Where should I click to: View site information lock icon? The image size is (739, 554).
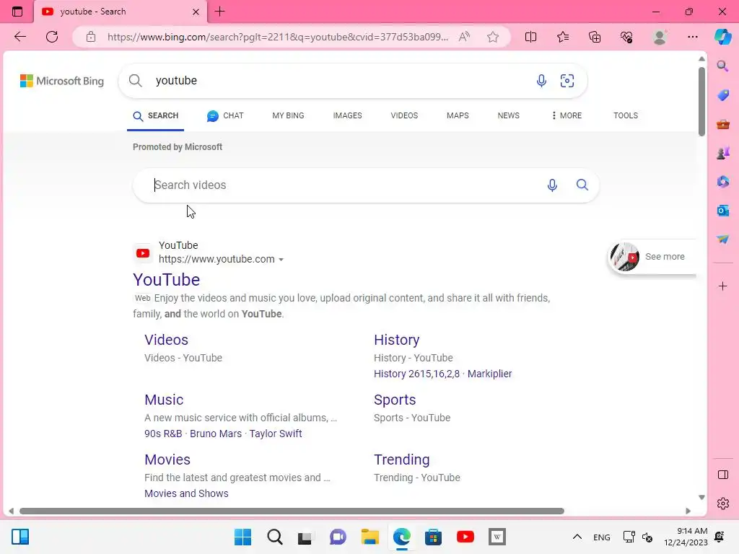(91, 37)
